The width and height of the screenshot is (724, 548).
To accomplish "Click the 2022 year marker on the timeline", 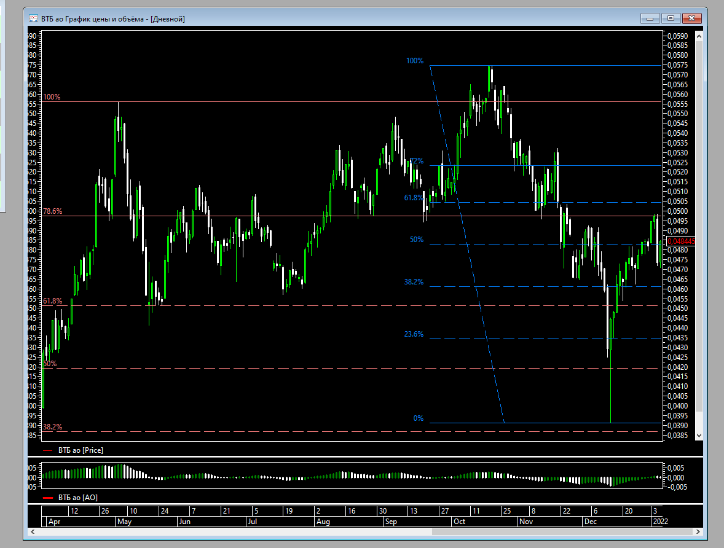I will (x=660, y=521).
